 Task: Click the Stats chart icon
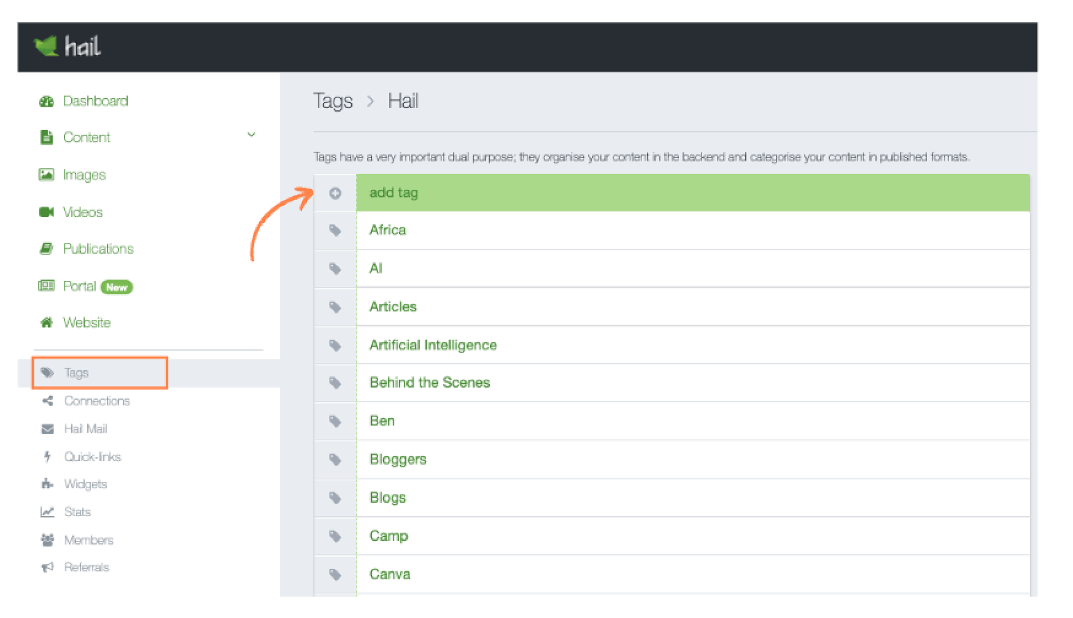[48, 512]
